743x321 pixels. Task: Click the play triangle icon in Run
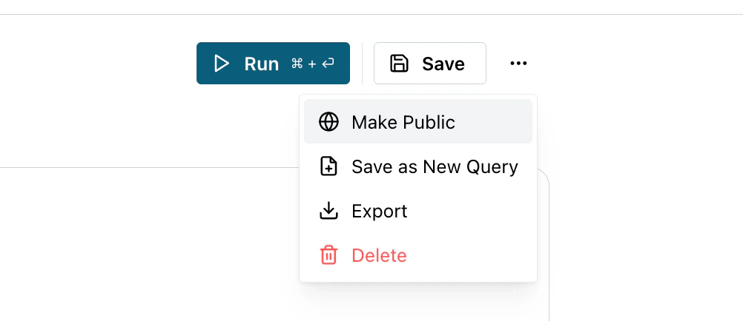coord(221,64)
